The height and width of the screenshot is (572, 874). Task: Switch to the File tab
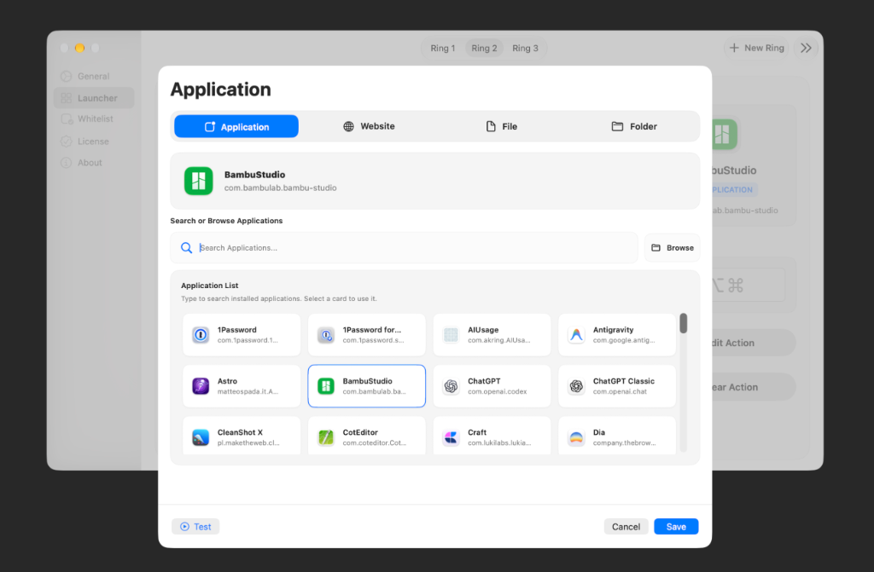click(x=501, y=126)
